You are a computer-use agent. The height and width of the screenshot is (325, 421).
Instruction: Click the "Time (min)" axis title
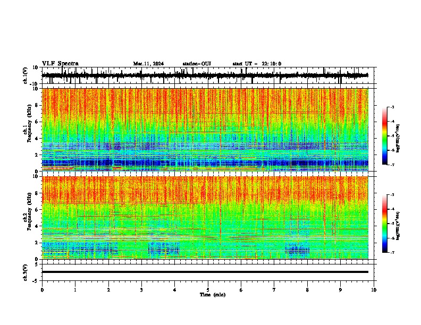tap(213, 295)
